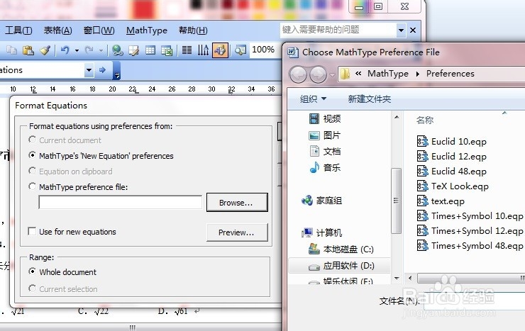Open 计算机 in navigation pane
This screenshot has height=331, width=525.
click(x=321, y=232)
